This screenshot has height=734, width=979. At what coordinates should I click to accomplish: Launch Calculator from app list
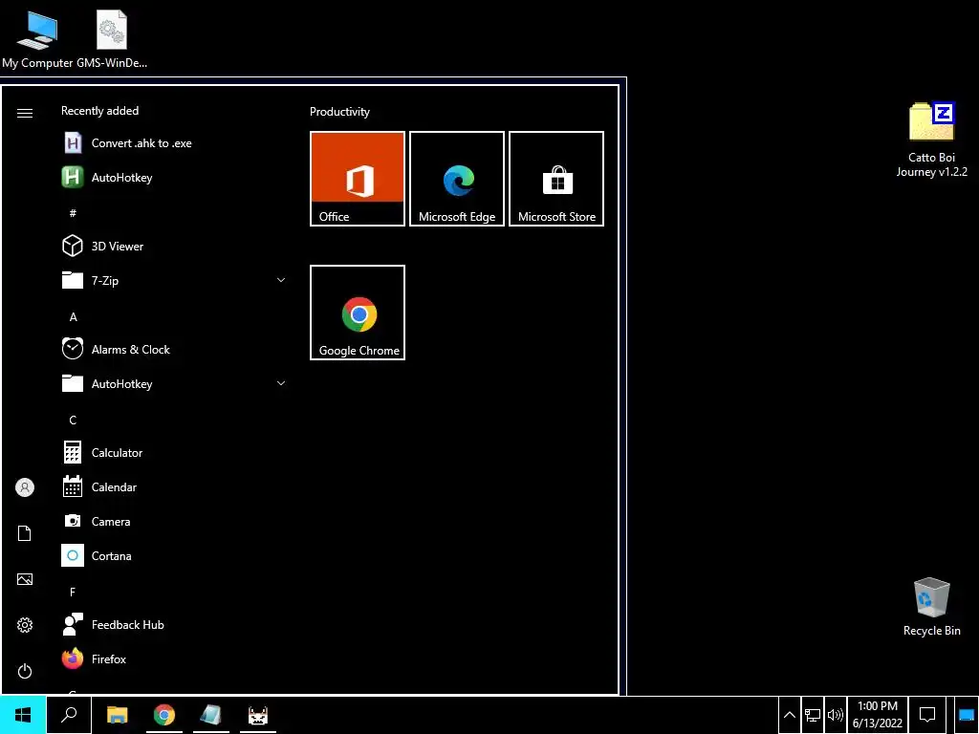174,452
